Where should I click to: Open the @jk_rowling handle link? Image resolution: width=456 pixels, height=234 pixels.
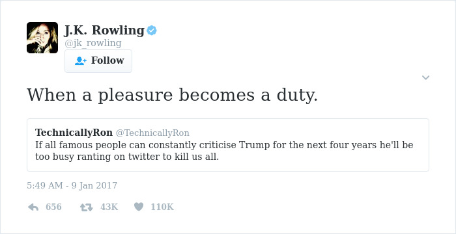(x=93, y=43)
